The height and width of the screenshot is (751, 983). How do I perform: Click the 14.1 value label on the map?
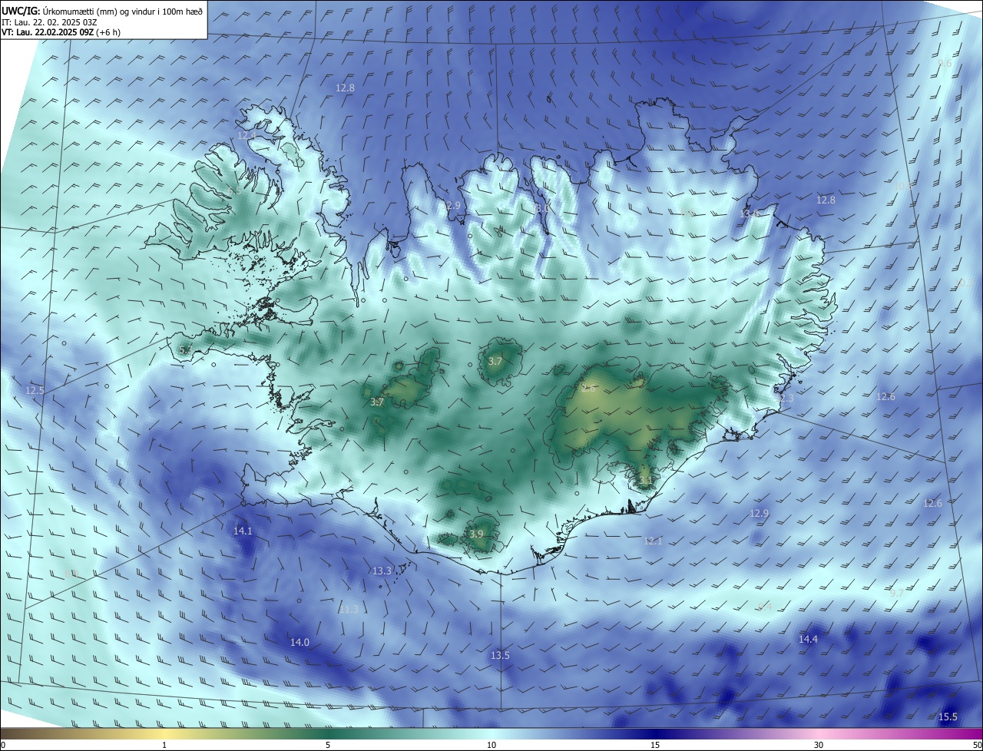(x=243, y=531)
